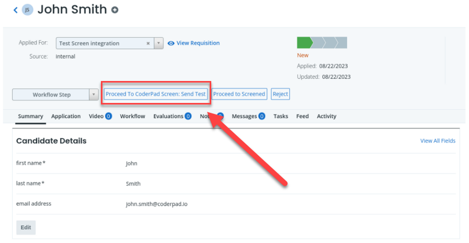This screenshot has height=243, width=469.
Task: Click the Applied date 08/22/2023
Action: 333,66
